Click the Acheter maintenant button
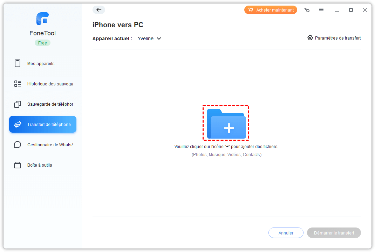This screenshot has height=252, width=375. coord(271,10)
